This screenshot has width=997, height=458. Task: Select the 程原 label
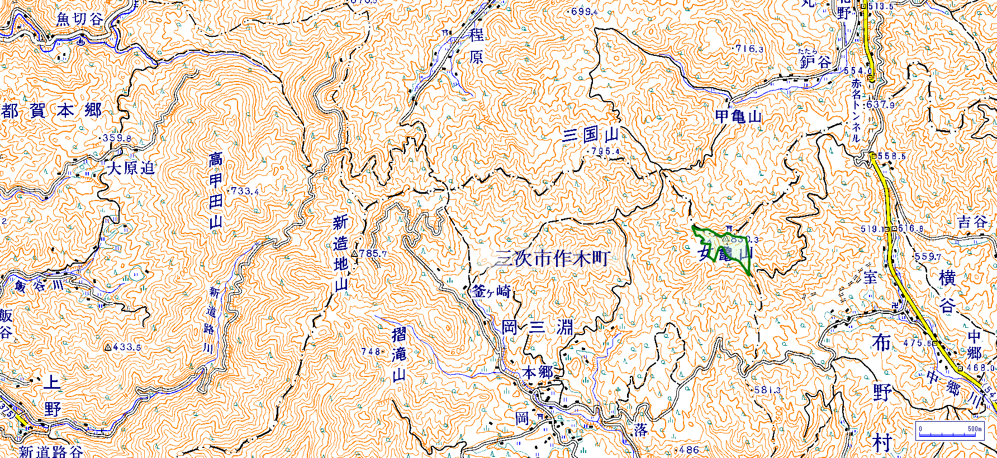pos(476,46)
